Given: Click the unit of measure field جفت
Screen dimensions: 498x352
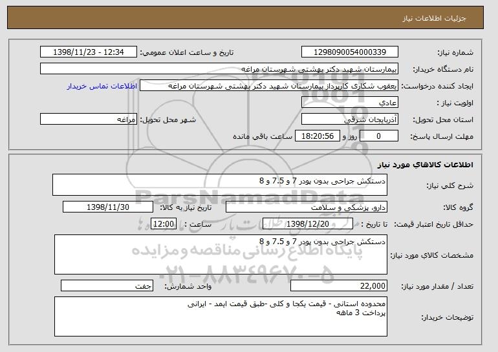Looking at the screenshot, I should [107, 285].
